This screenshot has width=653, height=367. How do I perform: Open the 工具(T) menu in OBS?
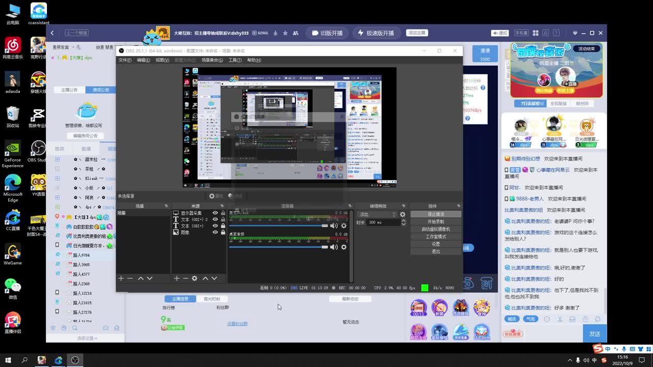pyautogui.click(x=235, y=60)
